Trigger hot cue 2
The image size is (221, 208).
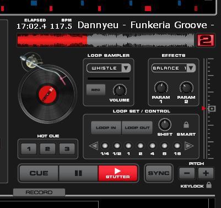tap(47, 149)
